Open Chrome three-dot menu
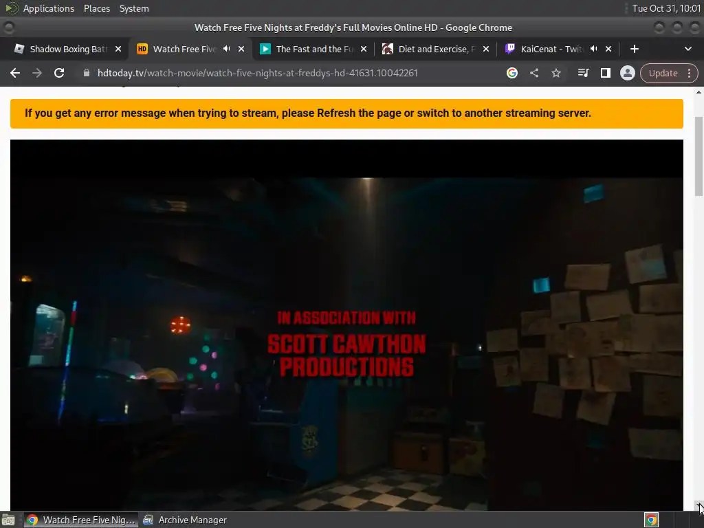 (x=689, y=73)
